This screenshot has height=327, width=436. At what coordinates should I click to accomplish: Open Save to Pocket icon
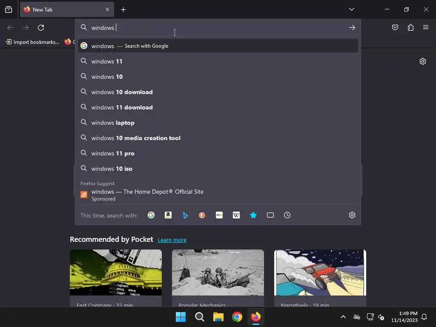[x=395, y=27]
